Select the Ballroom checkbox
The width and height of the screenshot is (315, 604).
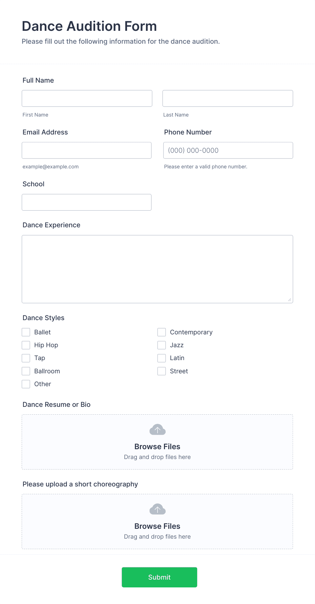click(x=26, y=371)
